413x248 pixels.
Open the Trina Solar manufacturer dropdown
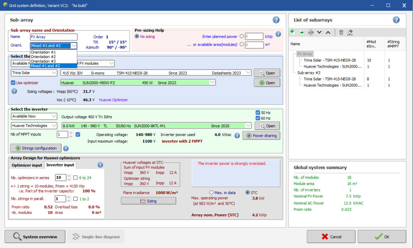[34, 73]
